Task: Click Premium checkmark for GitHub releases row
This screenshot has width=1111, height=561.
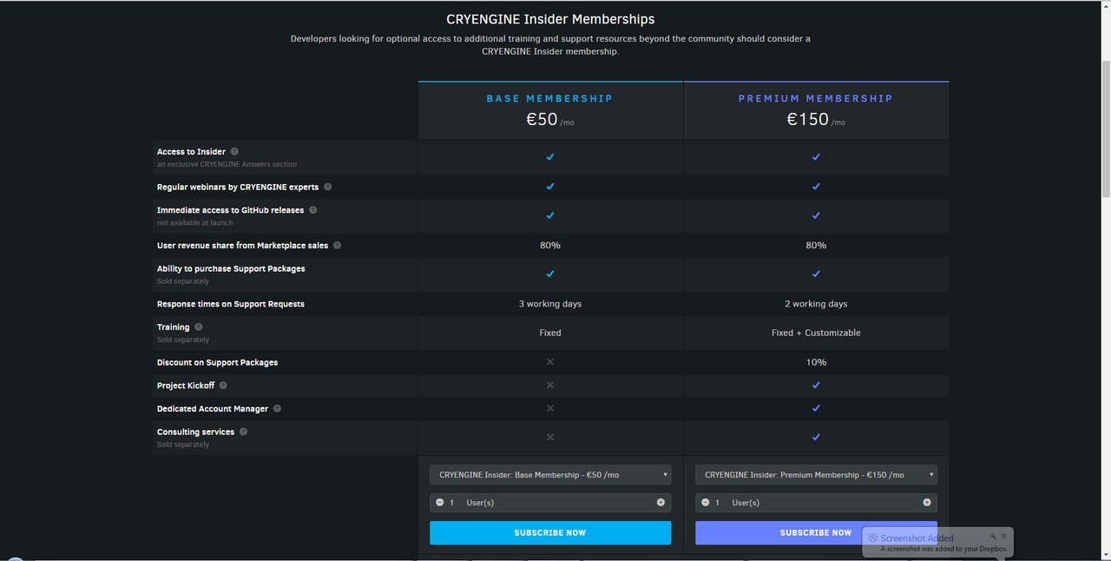Action: tap(816, 215)
